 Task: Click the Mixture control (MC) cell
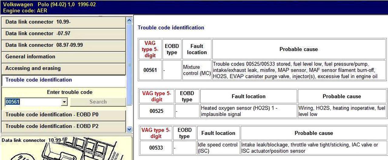[197, 70]
